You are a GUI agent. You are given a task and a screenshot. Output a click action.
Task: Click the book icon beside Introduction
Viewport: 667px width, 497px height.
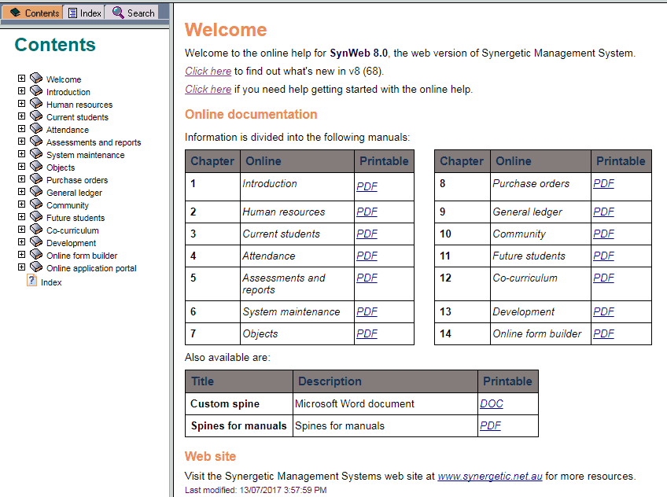pyautogui.click(x=36, y=91)
